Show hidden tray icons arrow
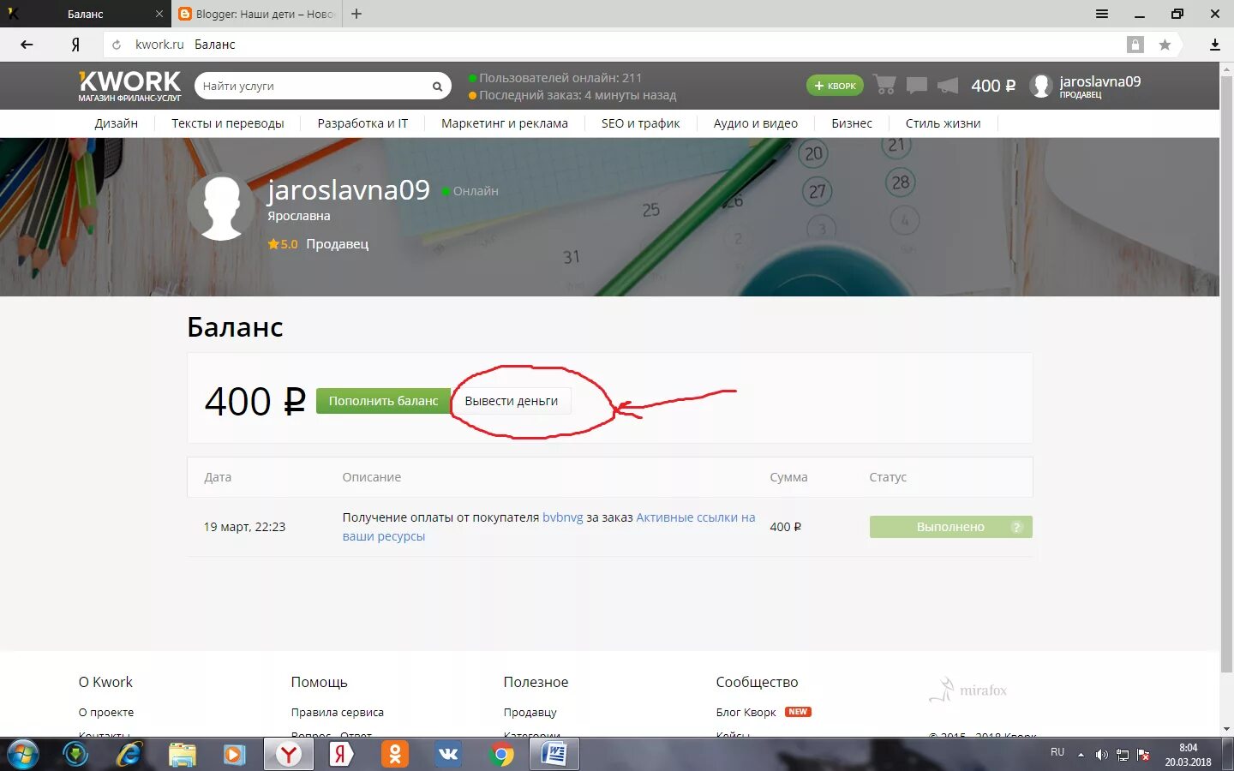This screenshot has height=771, width=1234. [x=1081, y=755]
